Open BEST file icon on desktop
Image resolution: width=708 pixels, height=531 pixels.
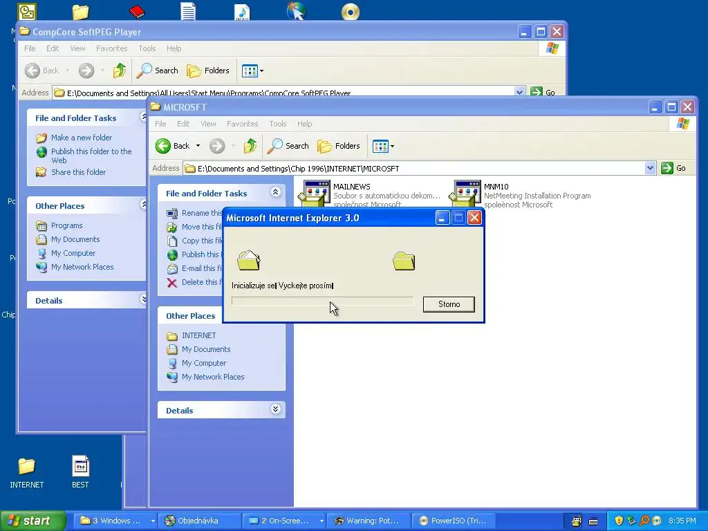[x=80, y=472]
